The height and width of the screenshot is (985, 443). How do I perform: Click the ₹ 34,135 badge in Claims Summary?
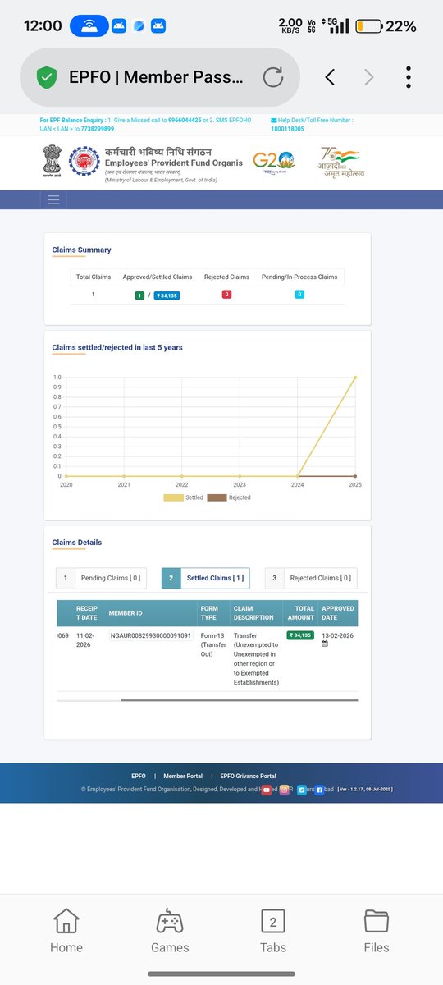click(x=167, y=295)
